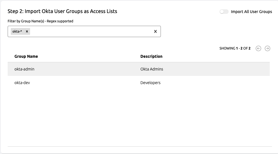Click the Showing 1 - 2 of 2 counter

pos(235,48)
